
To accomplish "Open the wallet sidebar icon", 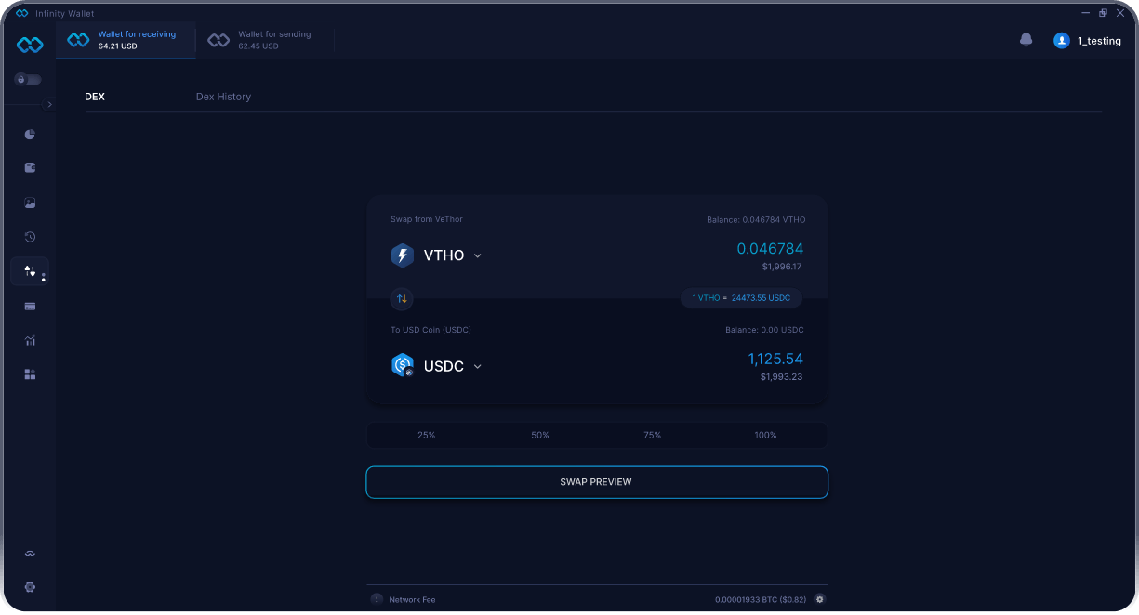I will pos(30,168).
